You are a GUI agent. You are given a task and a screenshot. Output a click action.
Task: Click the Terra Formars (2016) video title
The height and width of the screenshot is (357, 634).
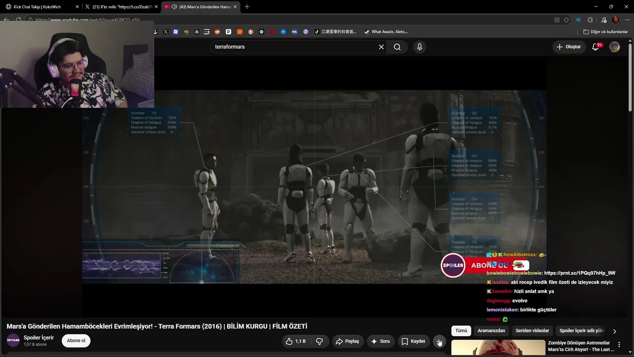coord(157,326)
